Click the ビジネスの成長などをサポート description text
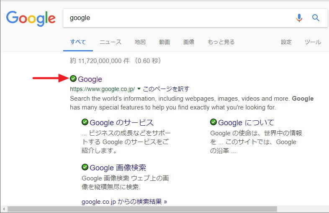This screenshot has height=213, width=329. click(x=126, y=142)
